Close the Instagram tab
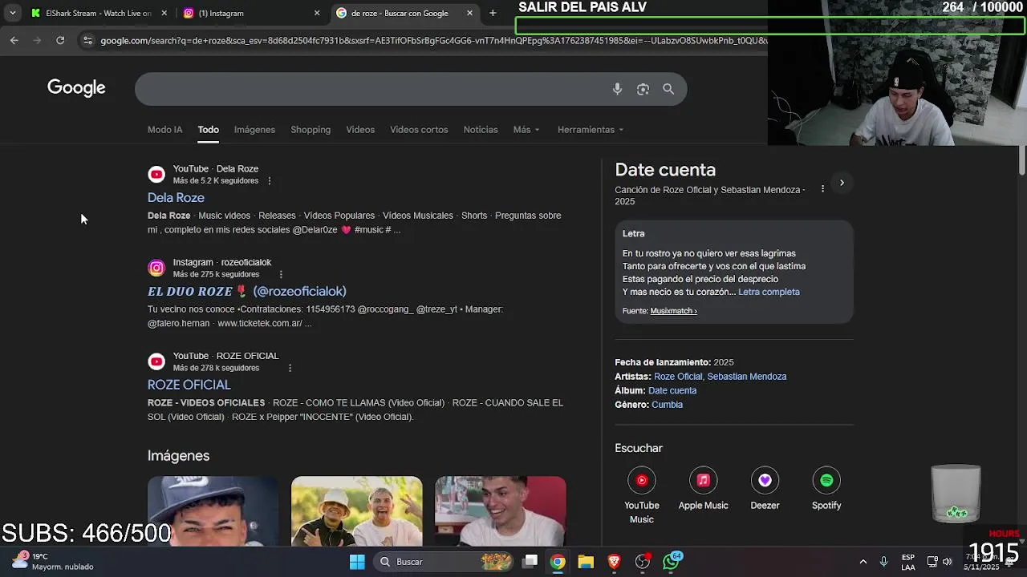Screen dimensions: 1027x577 coord(317,13)
